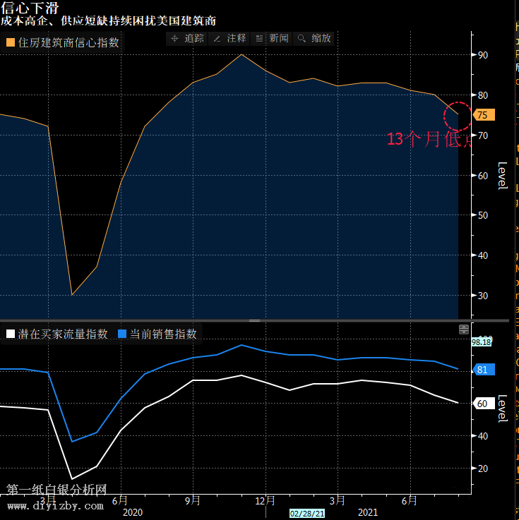Click the magnifier icon beside 缩放
Image resolution: width=519 pixels, height=520 pixels.
302,39
